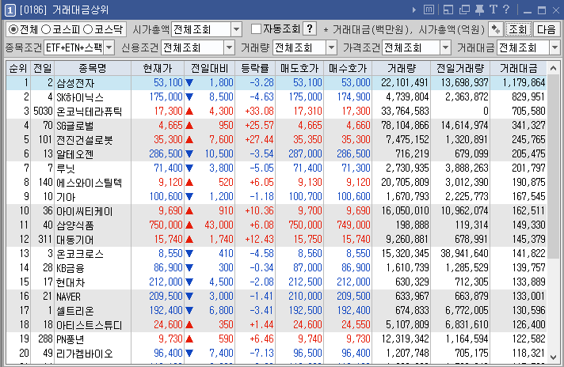Select the 온코닉테라퓨틱 stock name

(x=89, y=112)
